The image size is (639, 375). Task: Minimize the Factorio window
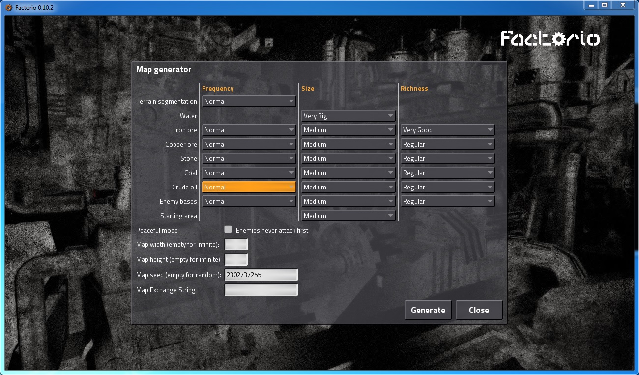point(591,5)
